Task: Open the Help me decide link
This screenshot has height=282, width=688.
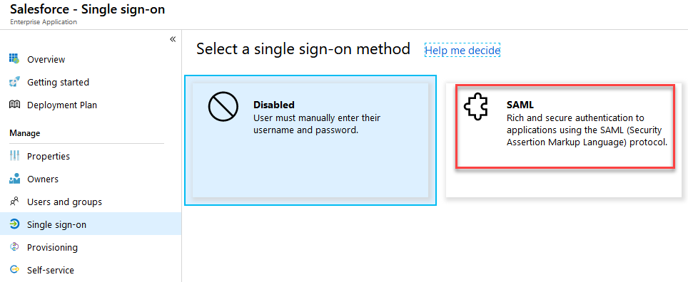Action: [462, 51]
